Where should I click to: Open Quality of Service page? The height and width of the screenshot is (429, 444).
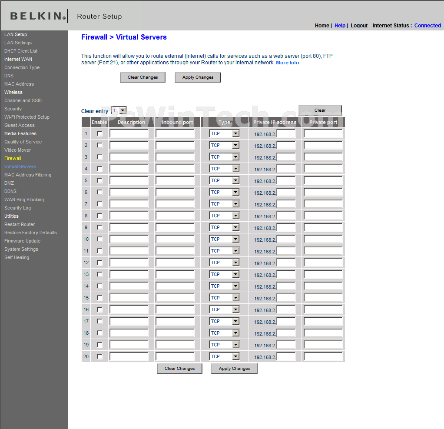click(x=23, y=142)
